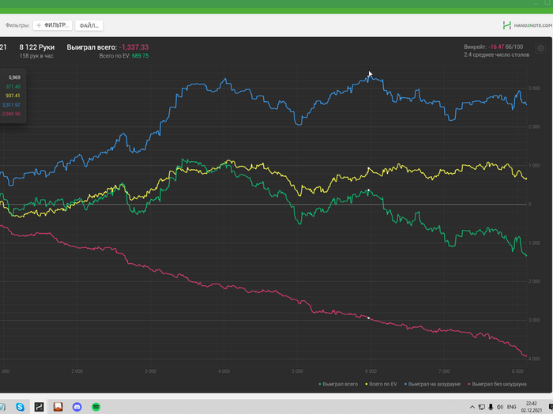Click the white marker on red line
Image resolution: width=553 pixels, height=414 pixels.
pyautogui.click(x=369, y=318)
